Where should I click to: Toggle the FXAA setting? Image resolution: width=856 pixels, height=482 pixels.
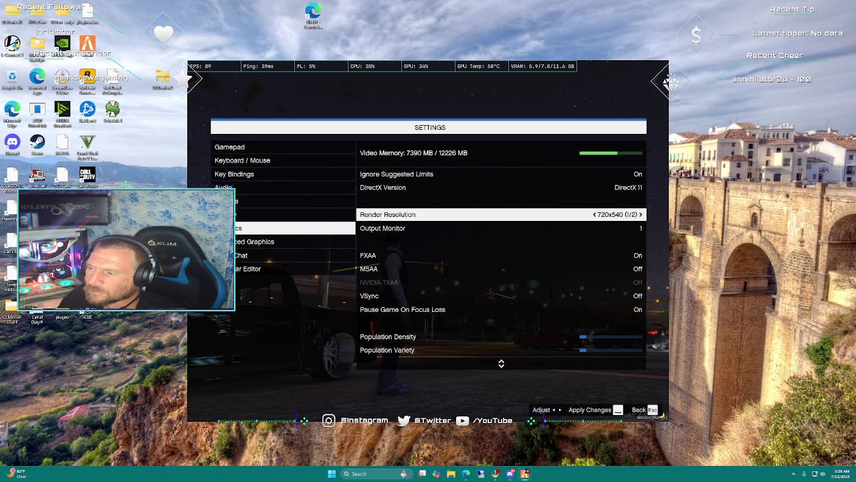tap(501, 255)
